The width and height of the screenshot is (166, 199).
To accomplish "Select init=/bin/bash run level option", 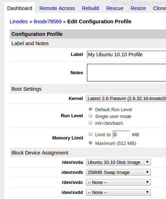I will click(90, 123).
